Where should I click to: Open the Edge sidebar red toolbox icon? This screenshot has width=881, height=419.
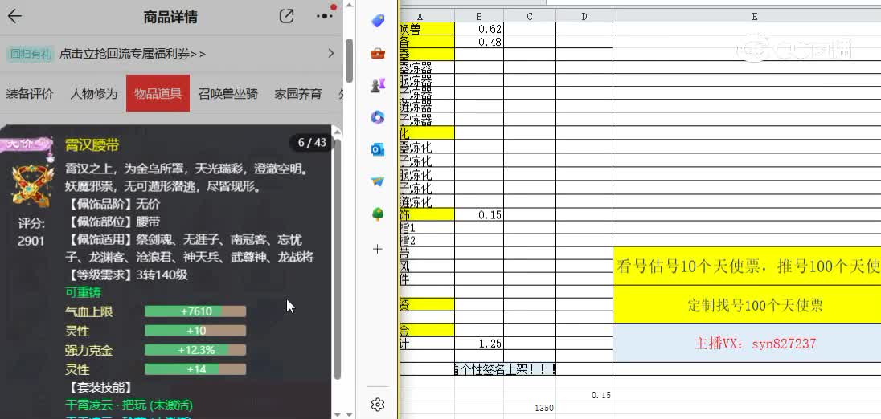378,54
